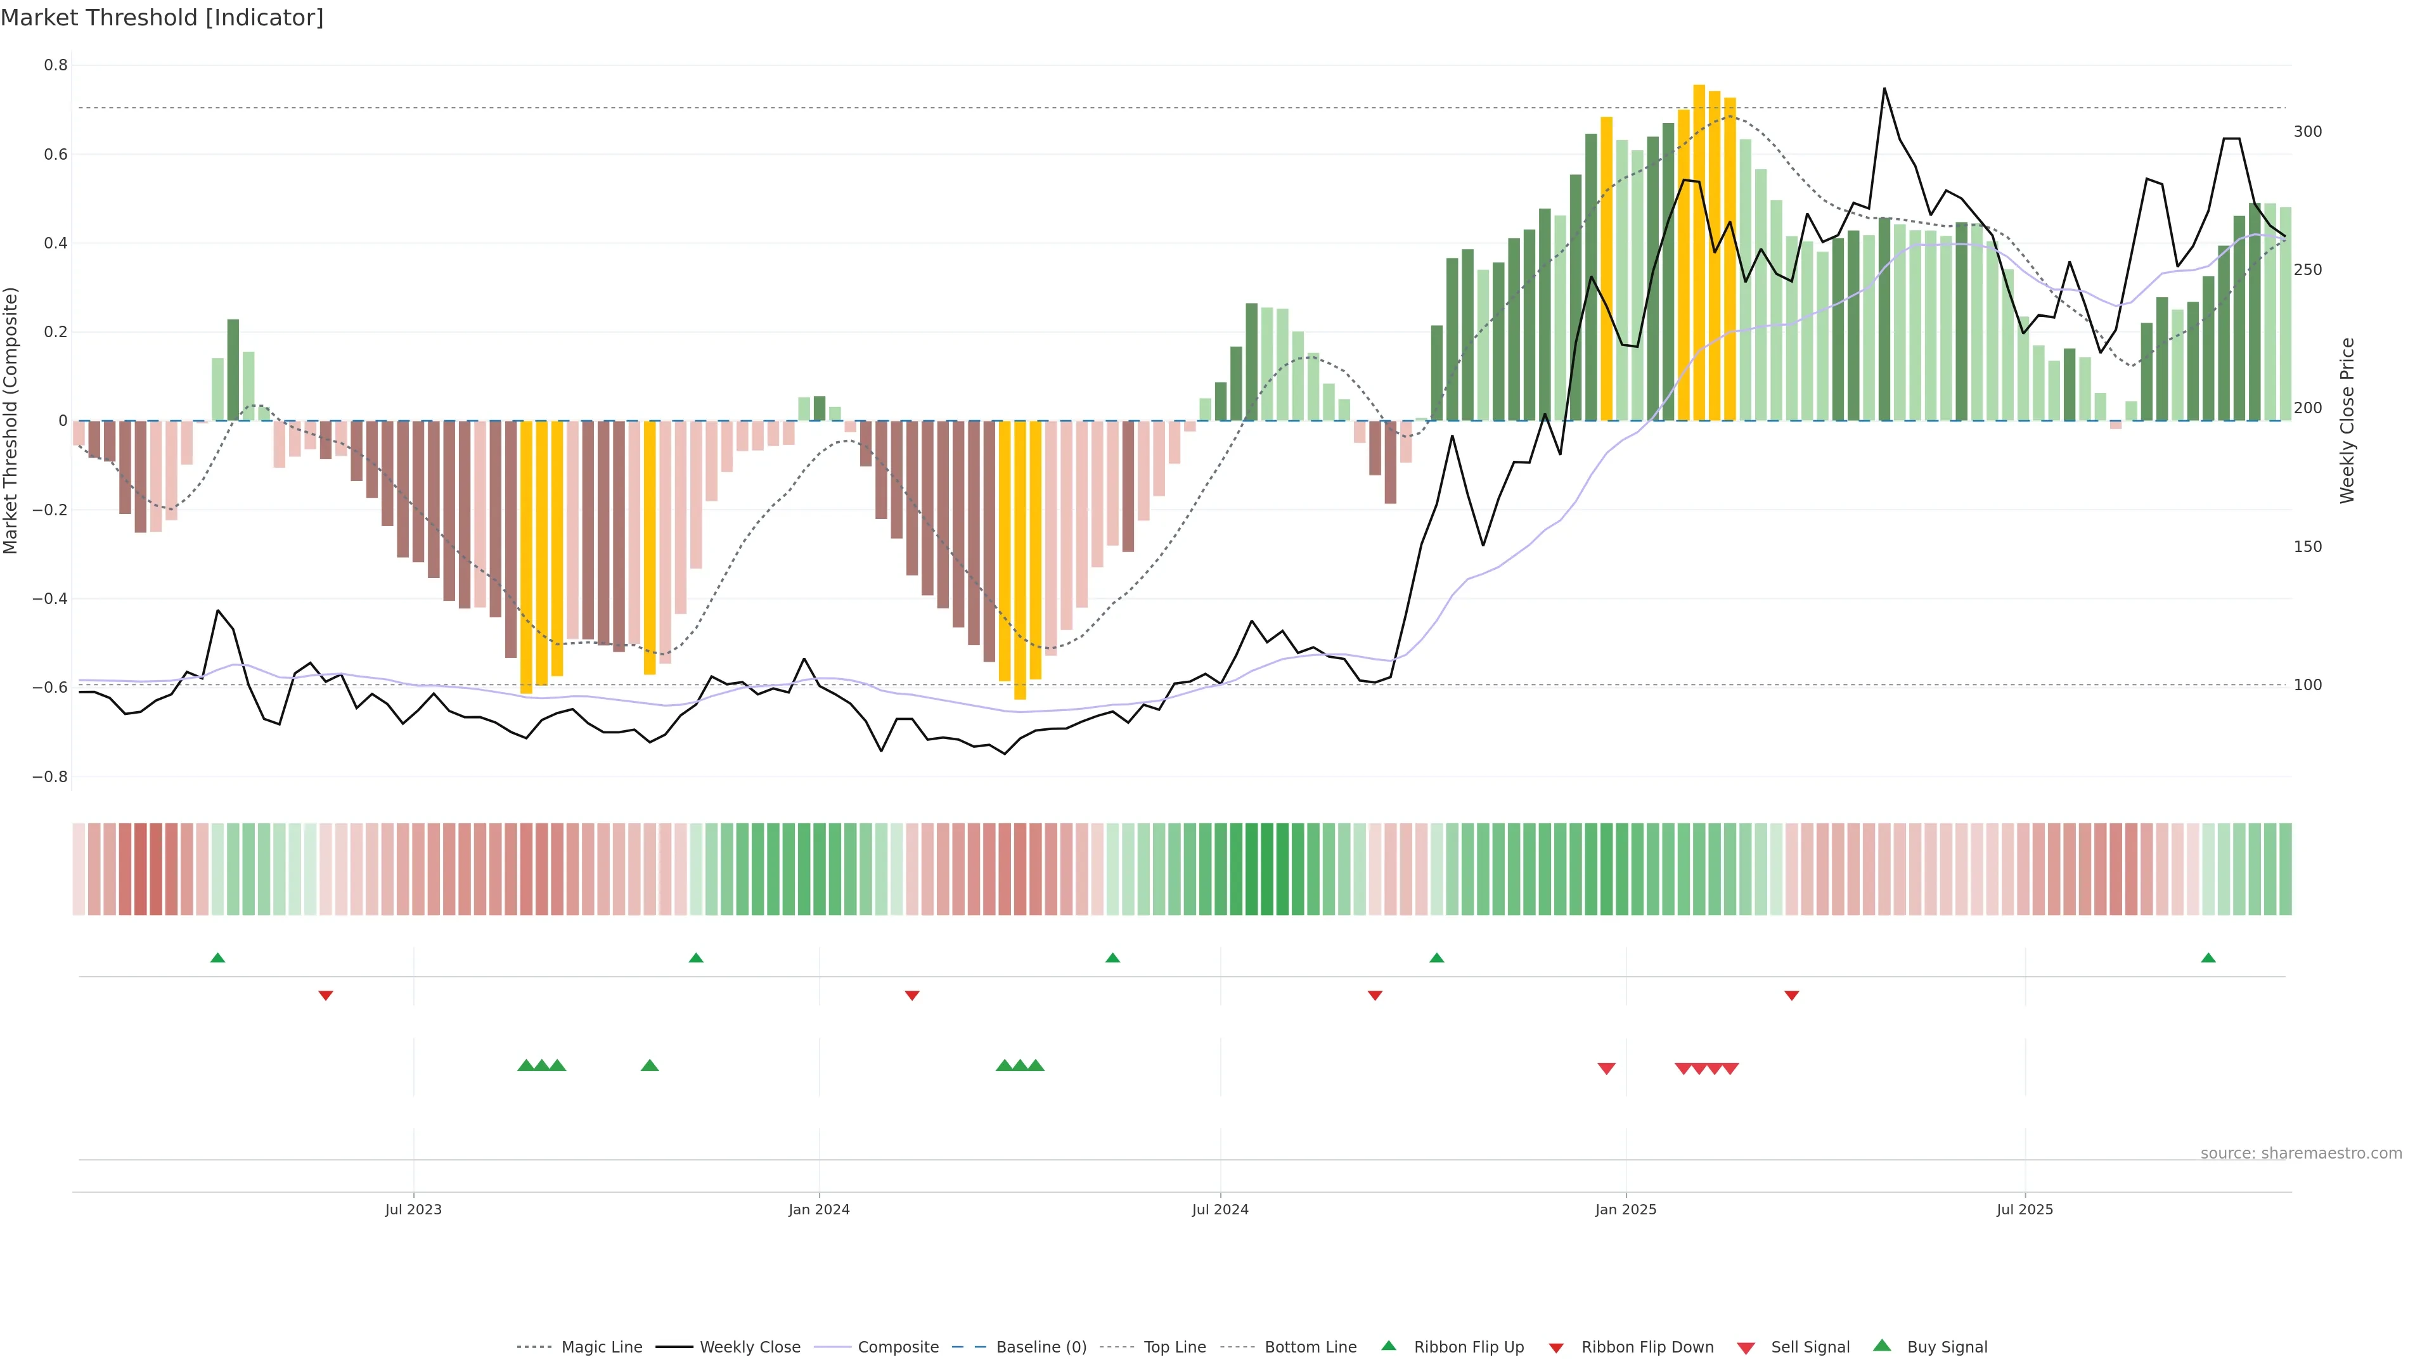Toggle the Top Line legend entry
This screenshot has height=1369, width=2434.
point(1175,1347)
